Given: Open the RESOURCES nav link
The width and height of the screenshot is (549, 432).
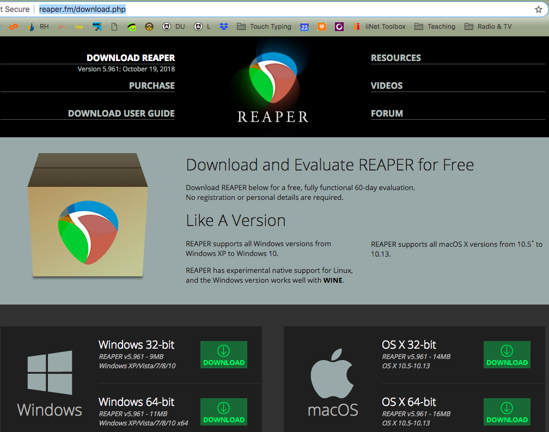Looking at the screenshot, I should point(395,58).
